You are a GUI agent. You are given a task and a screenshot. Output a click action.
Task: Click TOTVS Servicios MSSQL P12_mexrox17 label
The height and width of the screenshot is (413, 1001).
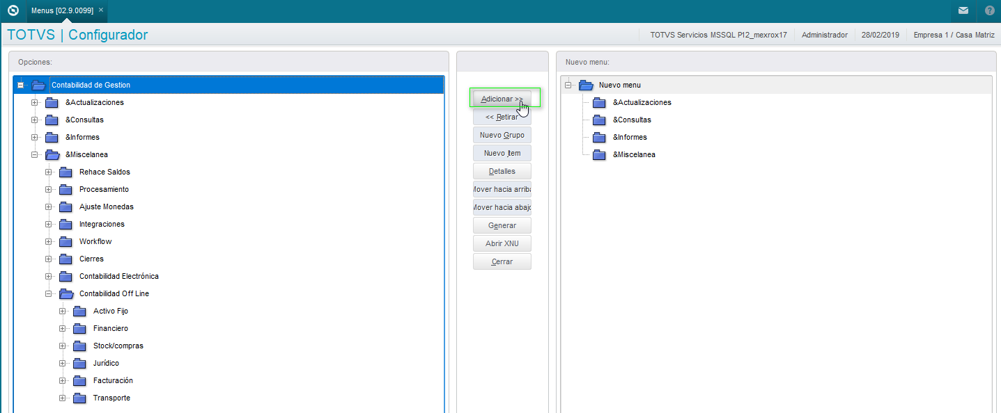[x=719, y=35]
